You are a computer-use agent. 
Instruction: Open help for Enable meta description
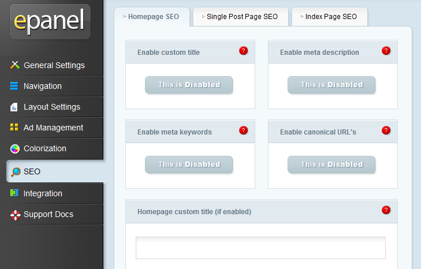(386, 50)
